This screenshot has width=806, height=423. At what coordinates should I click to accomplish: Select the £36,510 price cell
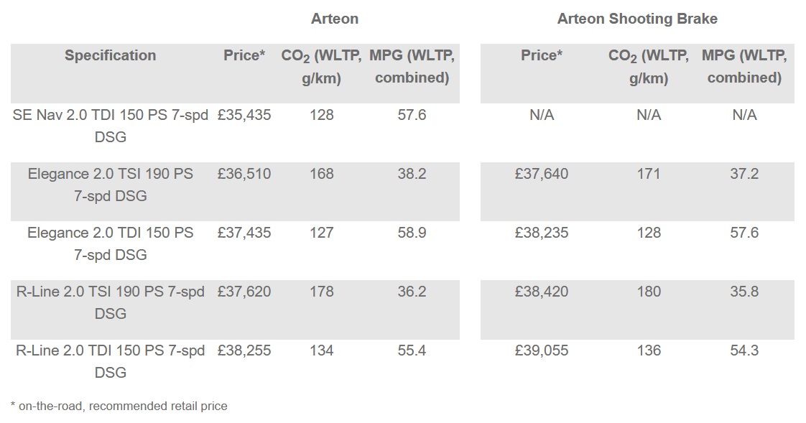click(x=244, y=174)
